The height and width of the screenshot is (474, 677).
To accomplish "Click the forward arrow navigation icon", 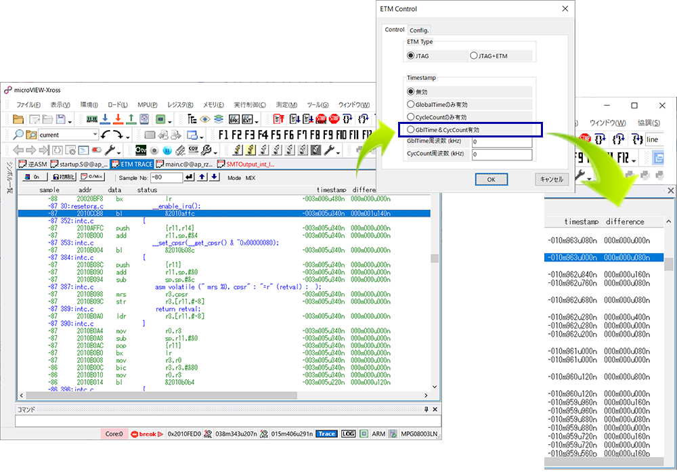I will pyautogui.click(x=31, y=150).
